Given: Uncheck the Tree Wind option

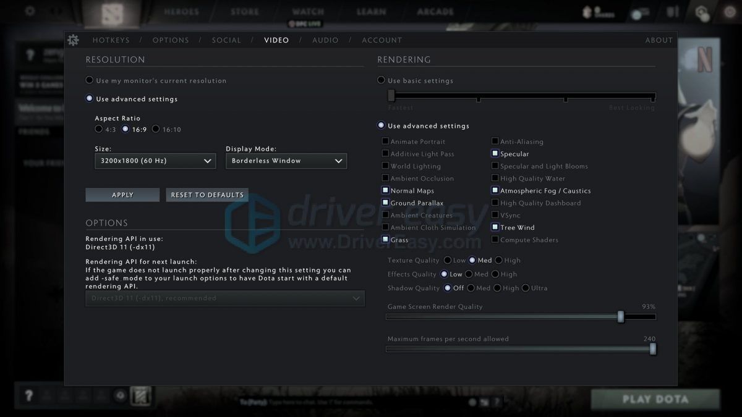Looking at the screenshot, I should [x=495, y=227].
